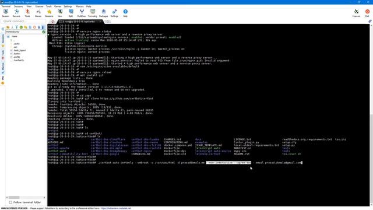Open the Servers toolbar icon
373x210 pixels.
pyautogui.click(x=16, y=13)
